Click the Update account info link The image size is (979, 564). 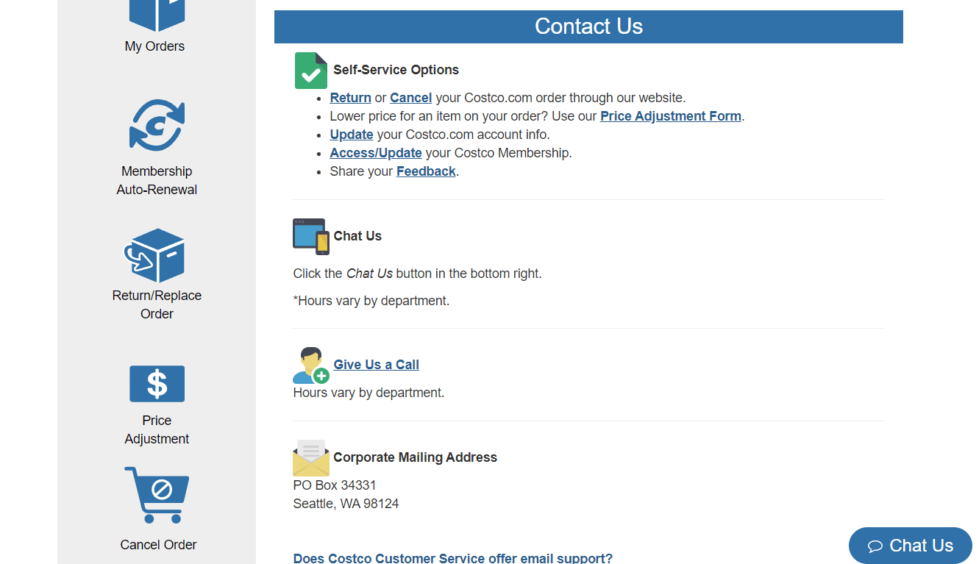coord(352,135)
